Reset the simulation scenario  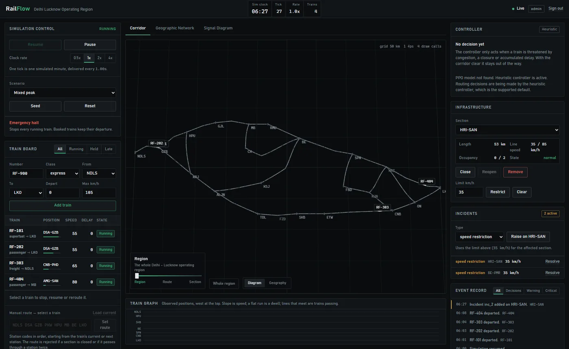click(90, 106)
